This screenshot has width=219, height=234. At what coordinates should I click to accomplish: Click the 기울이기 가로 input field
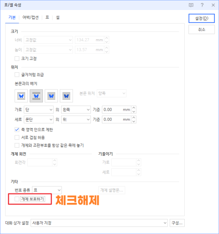(124, 162)
